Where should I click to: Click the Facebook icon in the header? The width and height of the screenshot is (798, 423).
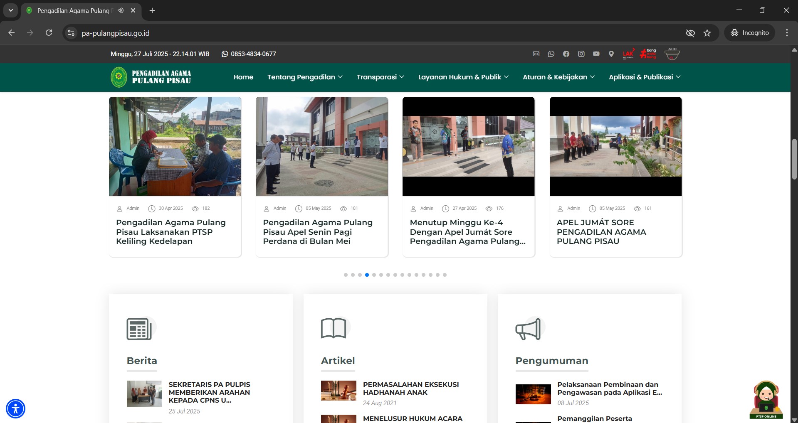click(x=566, y=54)
